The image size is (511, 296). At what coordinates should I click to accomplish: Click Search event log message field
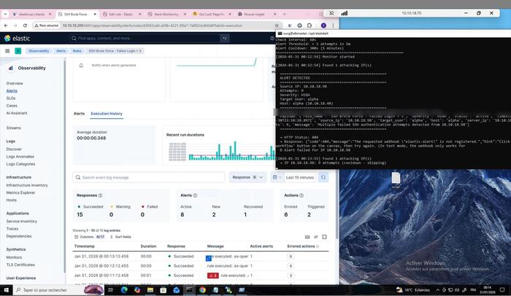click(x=149, y=177)
